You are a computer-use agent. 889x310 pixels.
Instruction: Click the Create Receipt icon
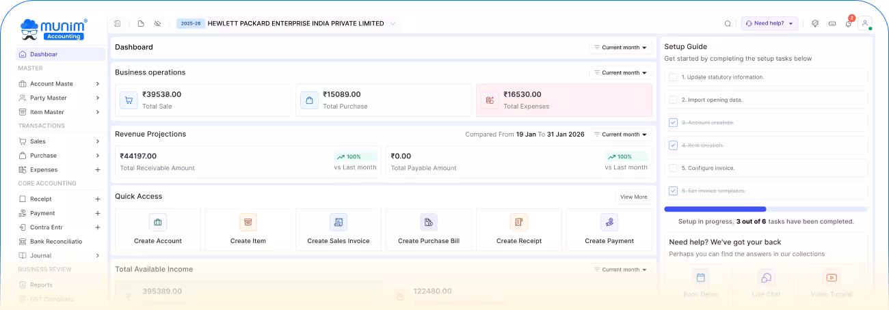pos(519,222)
